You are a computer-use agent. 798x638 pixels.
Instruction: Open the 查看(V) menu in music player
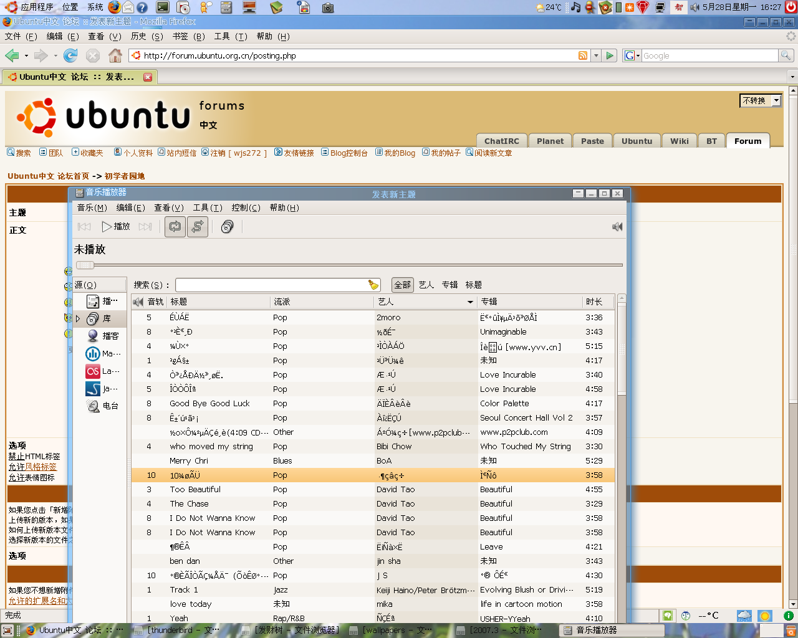pos(169,208)
